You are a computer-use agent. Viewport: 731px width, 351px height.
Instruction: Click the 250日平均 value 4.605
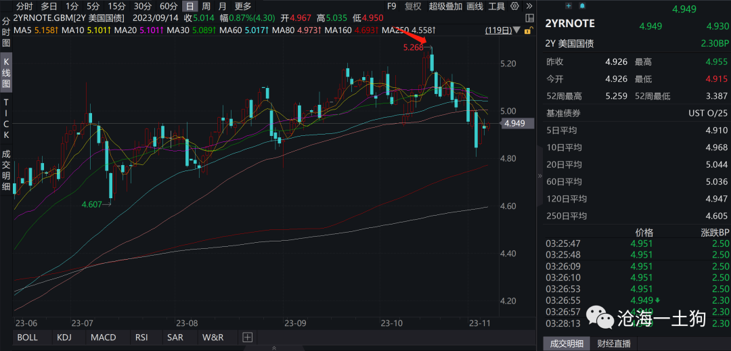coord(717,216)
